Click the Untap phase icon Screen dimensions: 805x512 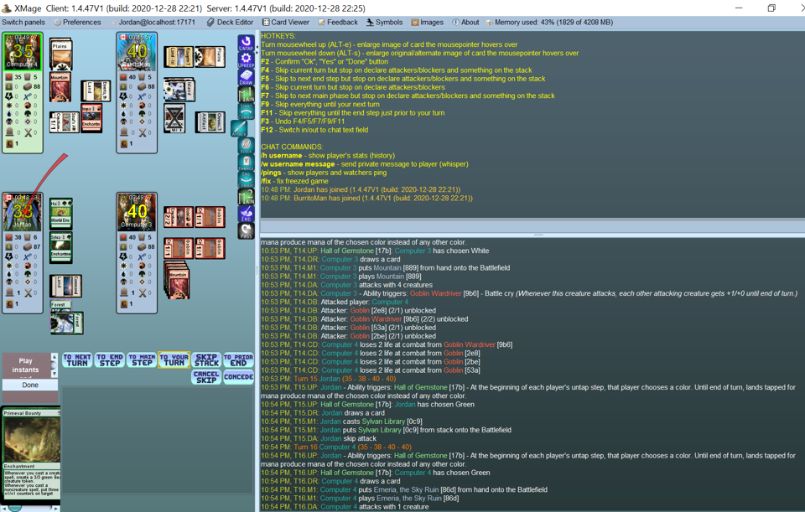coord(246,43)
